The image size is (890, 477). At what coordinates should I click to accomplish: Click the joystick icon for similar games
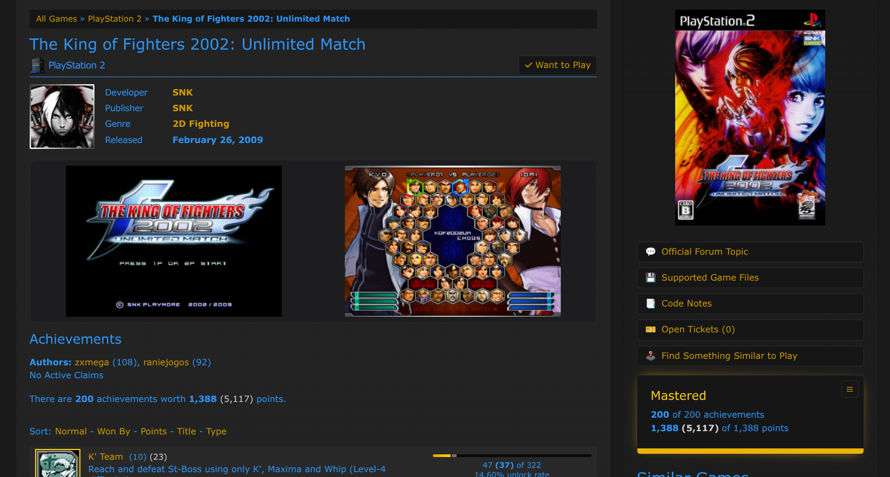pos(651,356)
